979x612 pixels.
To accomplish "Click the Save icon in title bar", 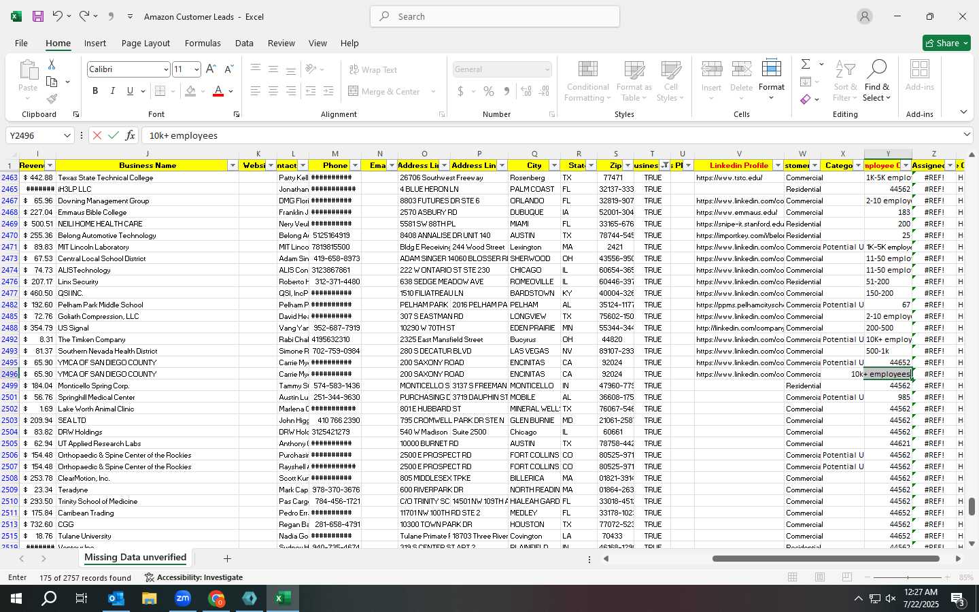I will 38,16.
